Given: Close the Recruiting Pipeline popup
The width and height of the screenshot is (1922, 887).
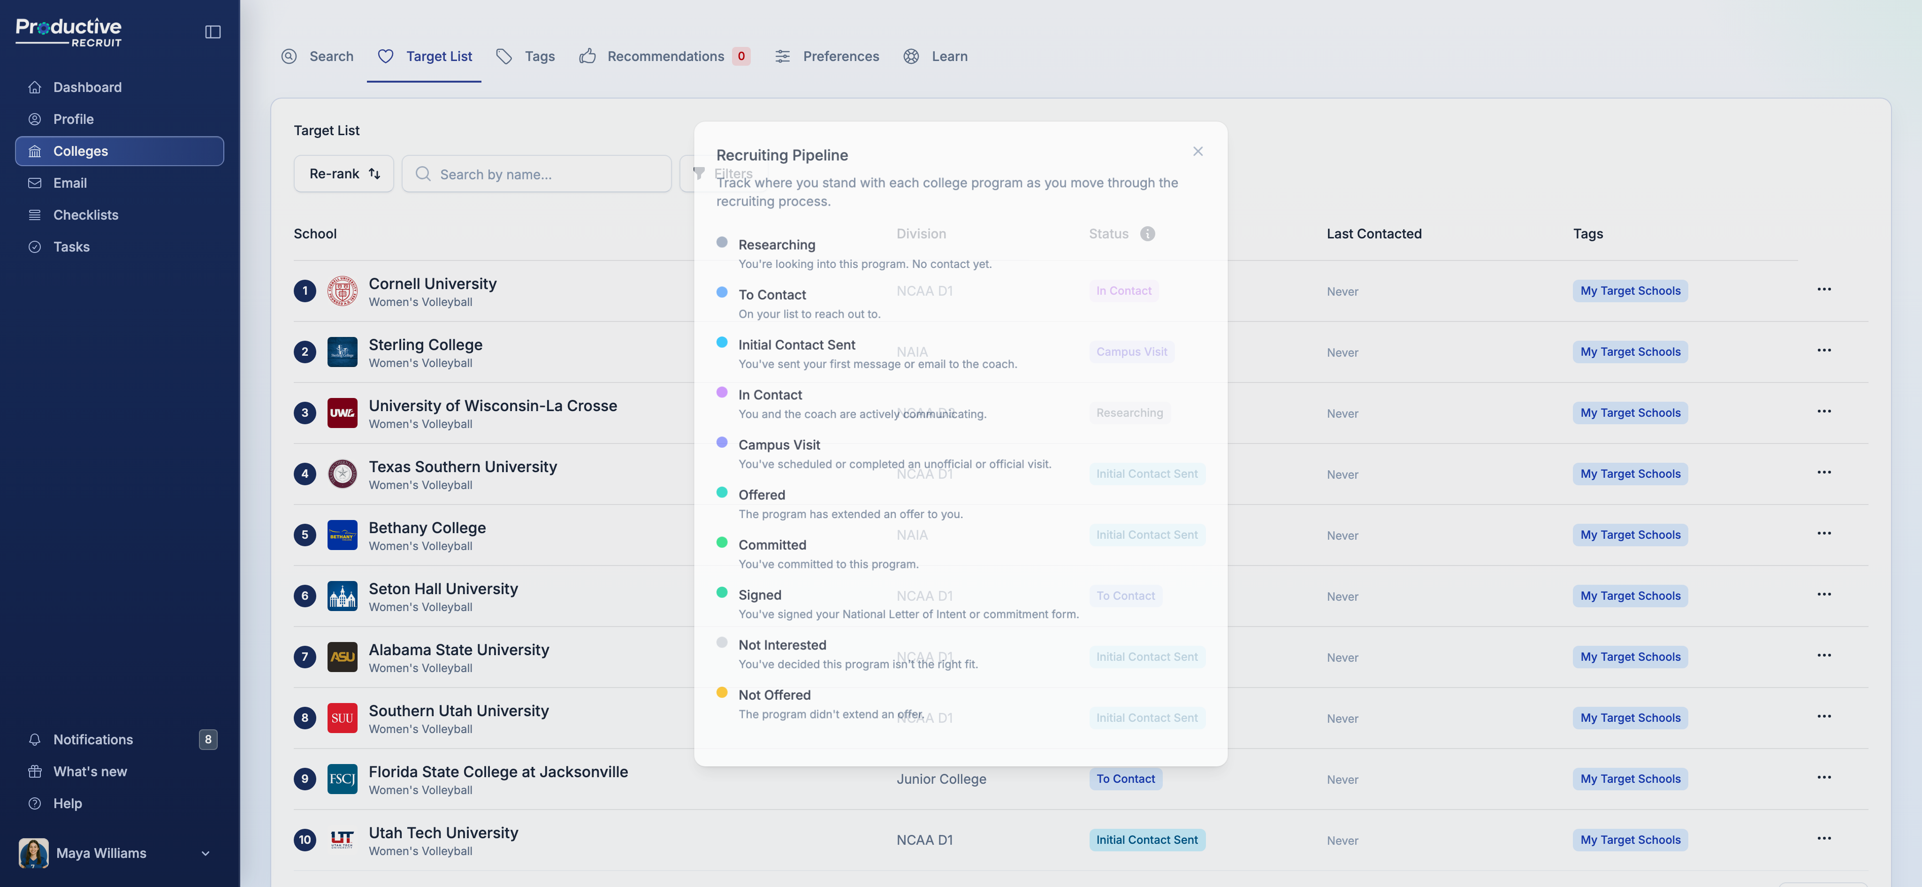Looking at the screenshot, I should [1197, 152].
